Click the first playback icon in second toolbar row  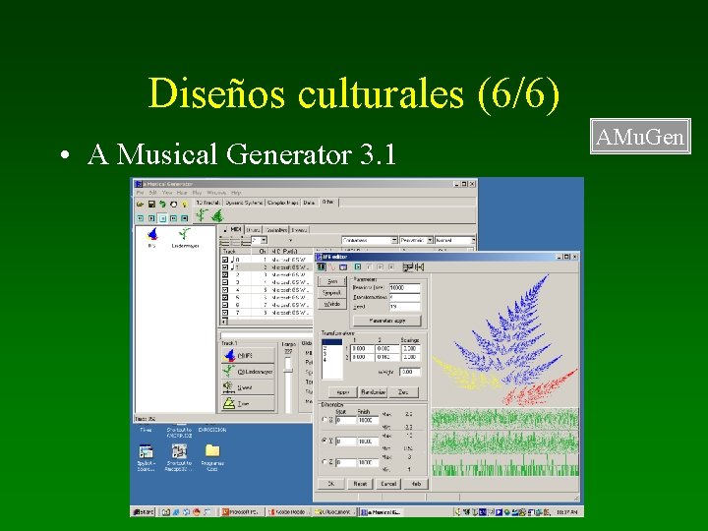click(140, 218)
